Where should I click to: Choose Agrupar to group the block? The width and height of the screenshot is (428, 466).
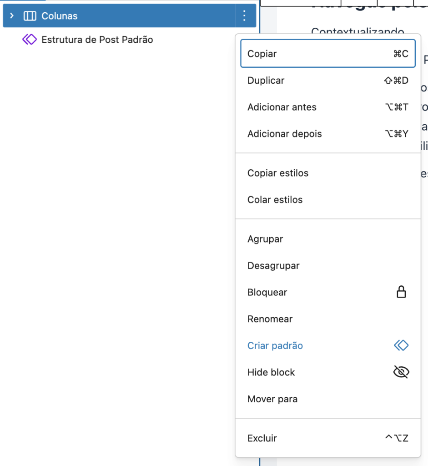pos(328,239)
